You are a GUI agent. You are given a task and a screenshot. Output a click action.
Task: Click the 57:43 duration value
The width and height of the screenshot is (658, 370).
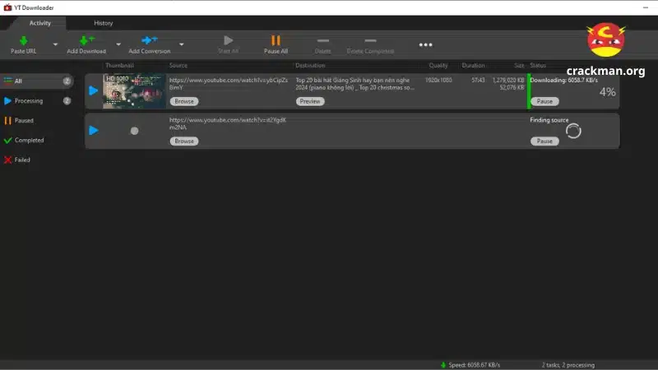(478, 80)
